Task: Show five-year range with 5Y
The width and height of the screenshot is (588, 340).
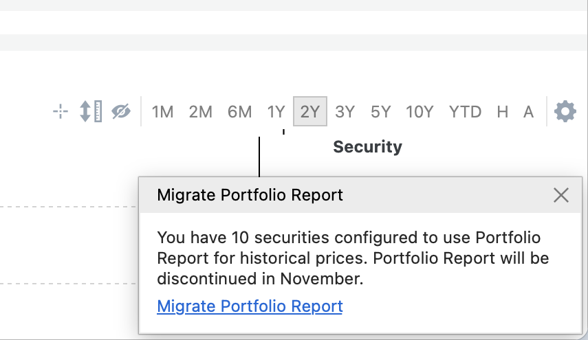Action: (380, 111)
